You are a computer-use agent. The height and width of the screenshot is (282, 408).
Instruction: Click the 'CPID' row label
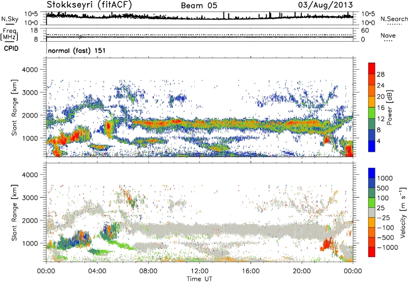(x=11, y=48)
